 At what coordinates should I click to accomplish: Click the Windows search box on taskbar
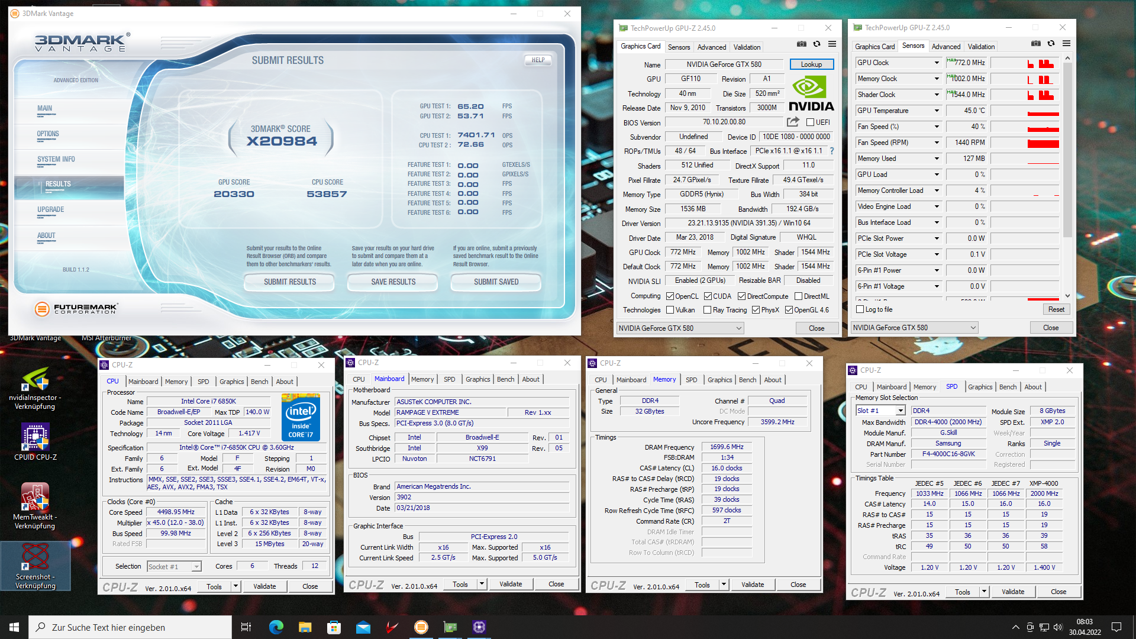point(130,627)
